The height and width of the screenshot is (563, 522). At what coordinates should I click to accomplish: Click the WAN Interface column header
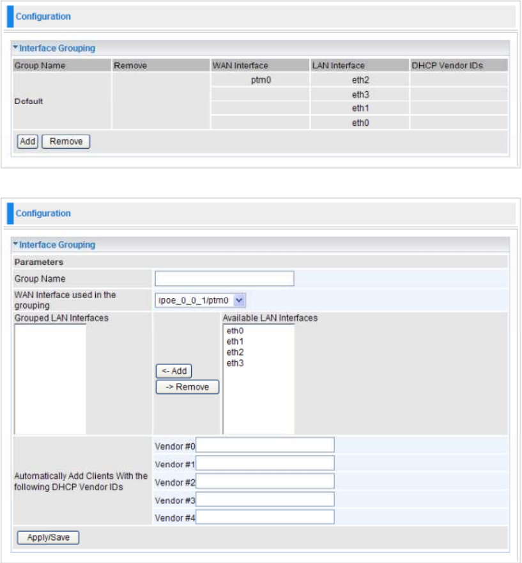click(260, 65)
